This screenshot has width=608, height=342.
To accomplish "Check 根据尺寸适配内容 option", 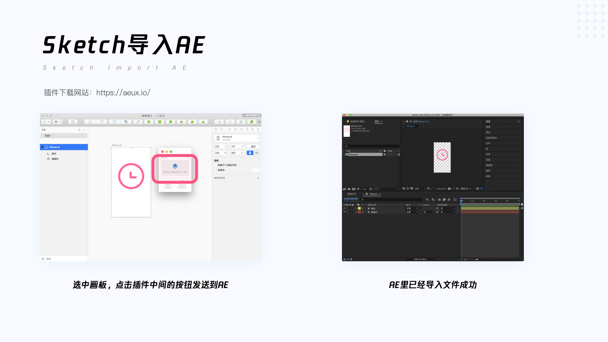I will tap(216, 165).
